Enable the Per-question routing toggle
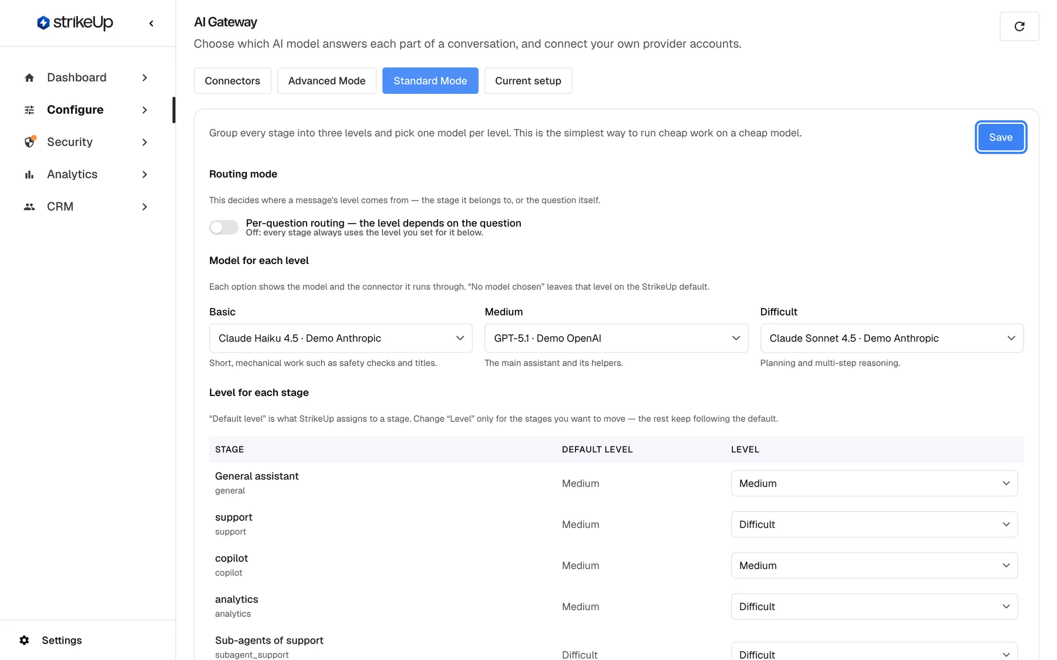This screenshot has height=660, width=1057. pos(224,227)
